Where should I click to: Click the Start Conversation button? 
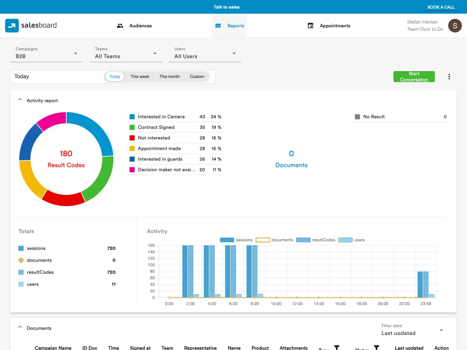click(x=414, y=77)
